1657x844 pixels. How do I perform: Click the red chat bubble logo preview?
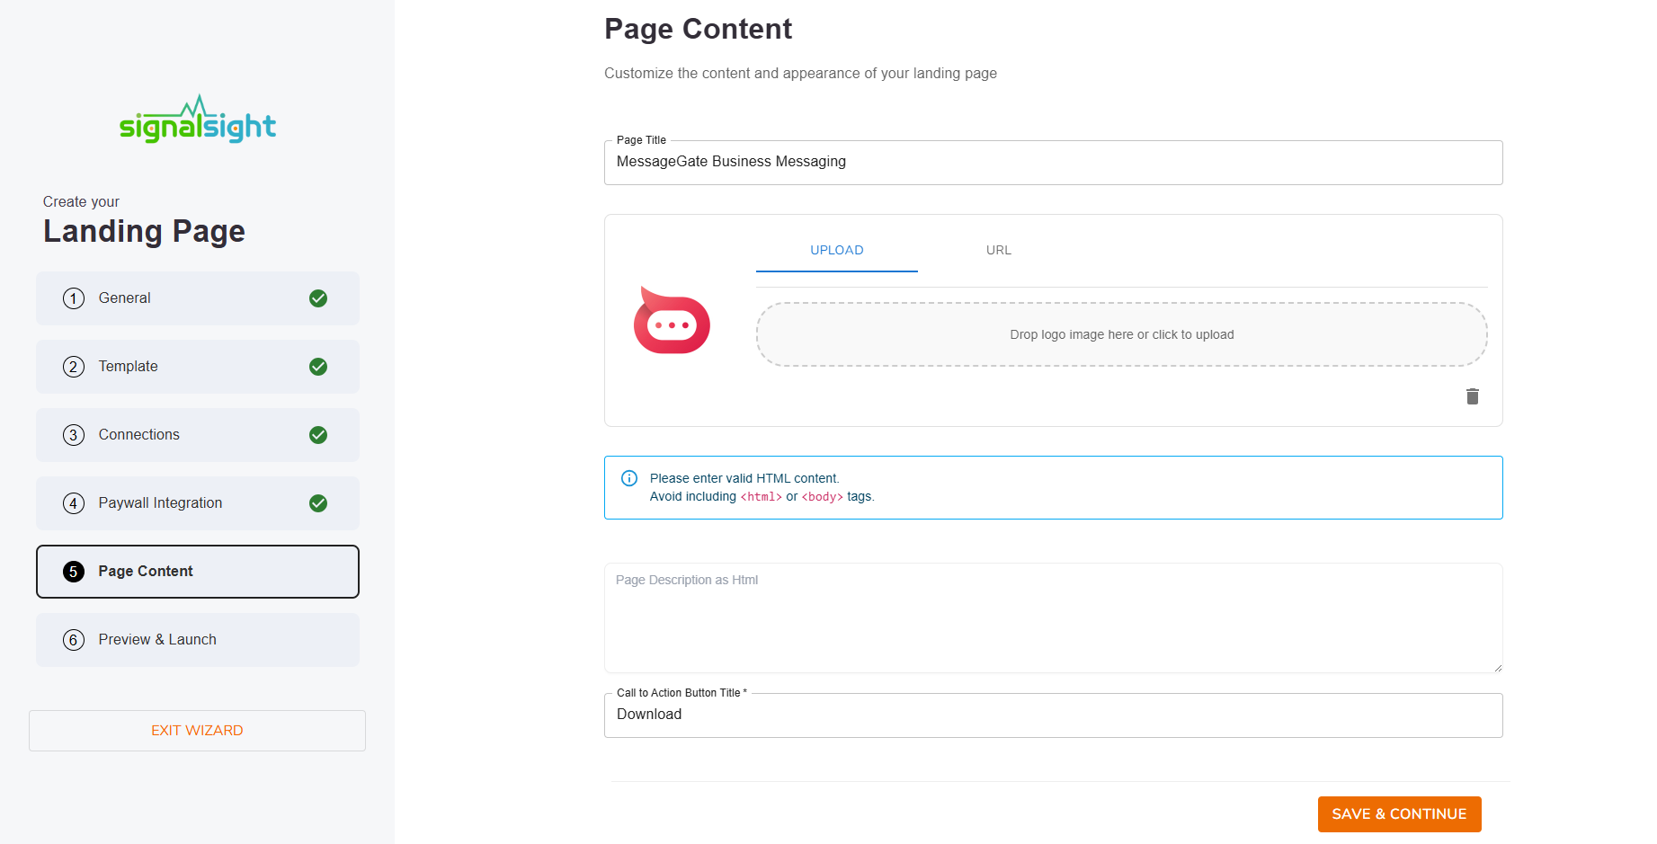point(673,321)
